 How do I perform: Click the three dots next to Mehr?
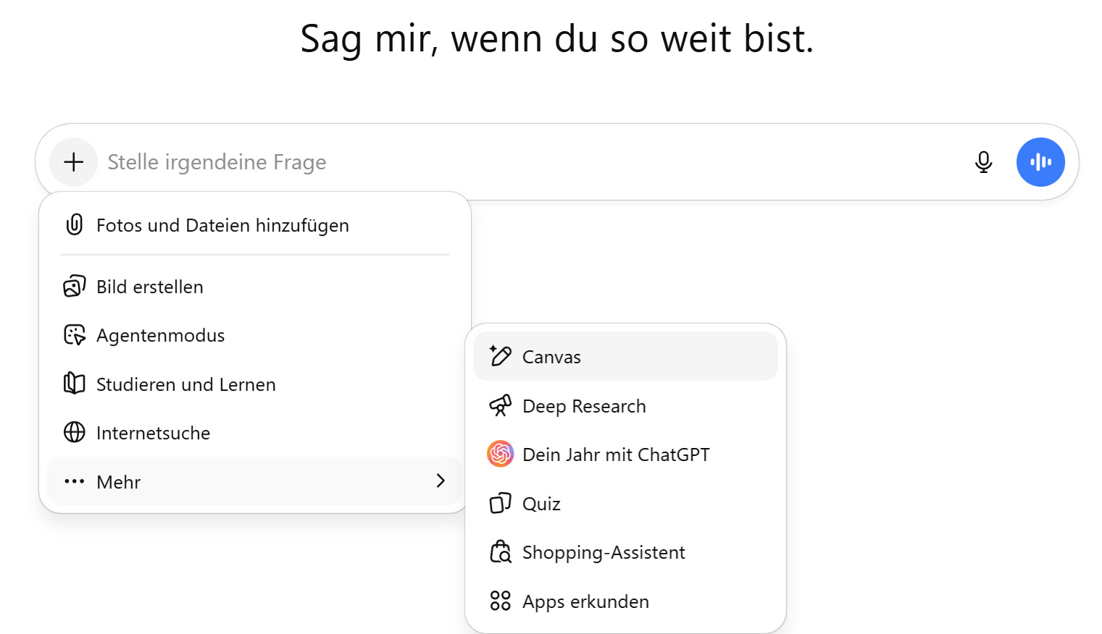pyautogui.click(x=74, y=481)
